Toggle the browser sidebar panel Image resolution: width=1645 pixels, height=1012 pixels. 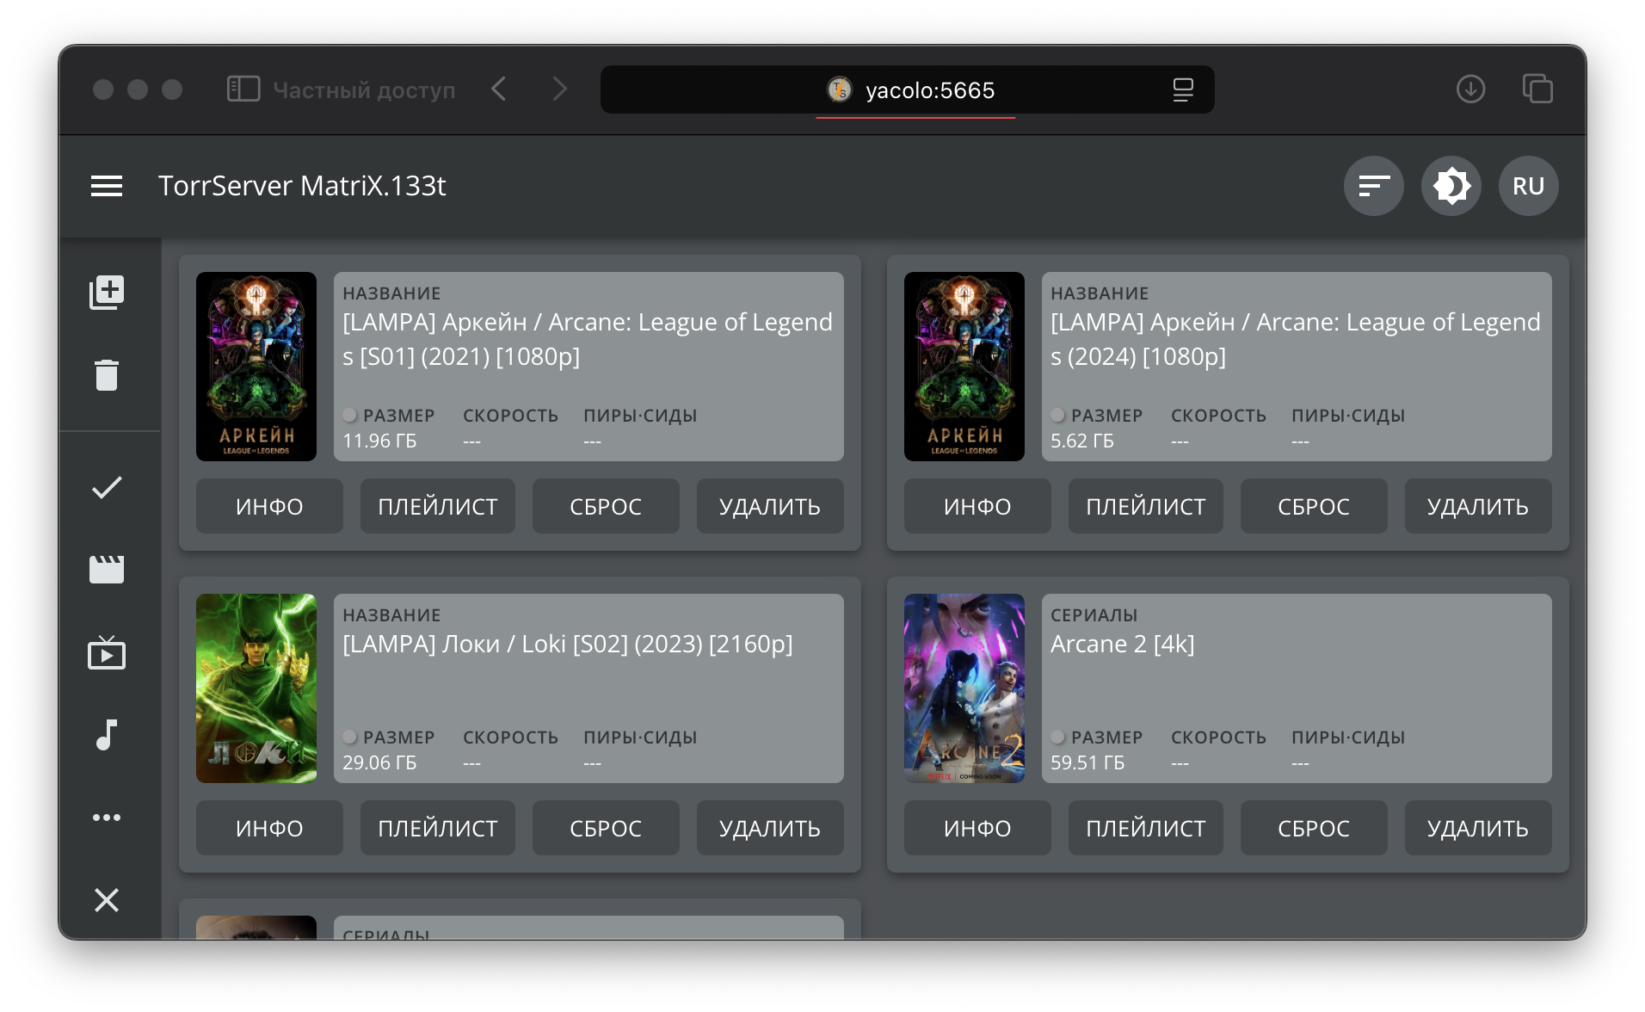pyautogui.click(x=243, y=89)
